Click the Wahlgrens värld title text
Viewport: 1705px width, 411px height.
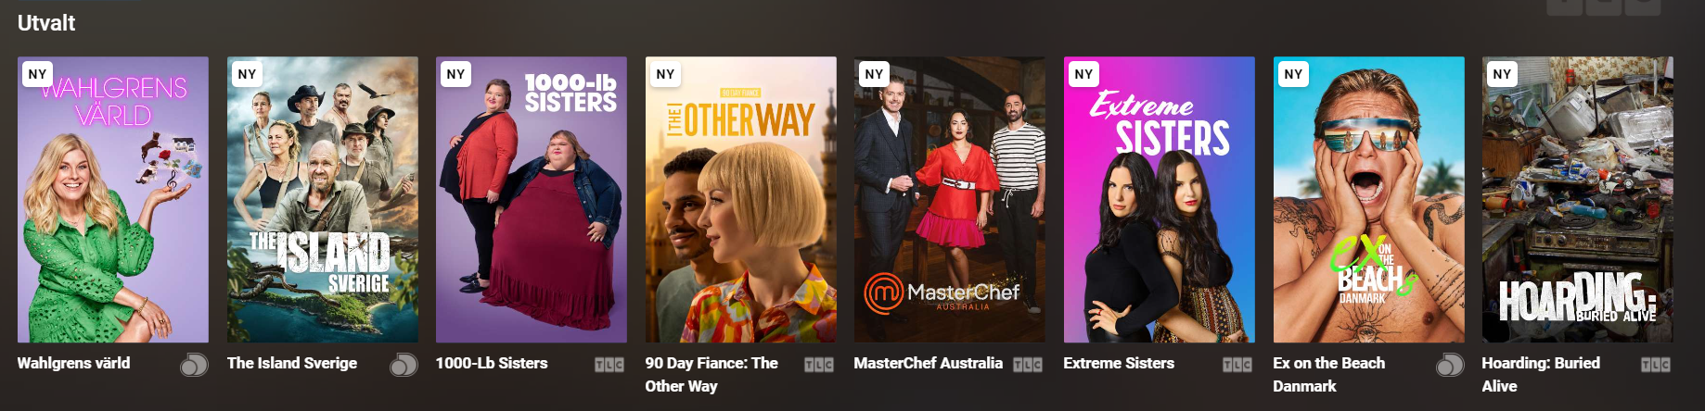click(x=74, y=363)
